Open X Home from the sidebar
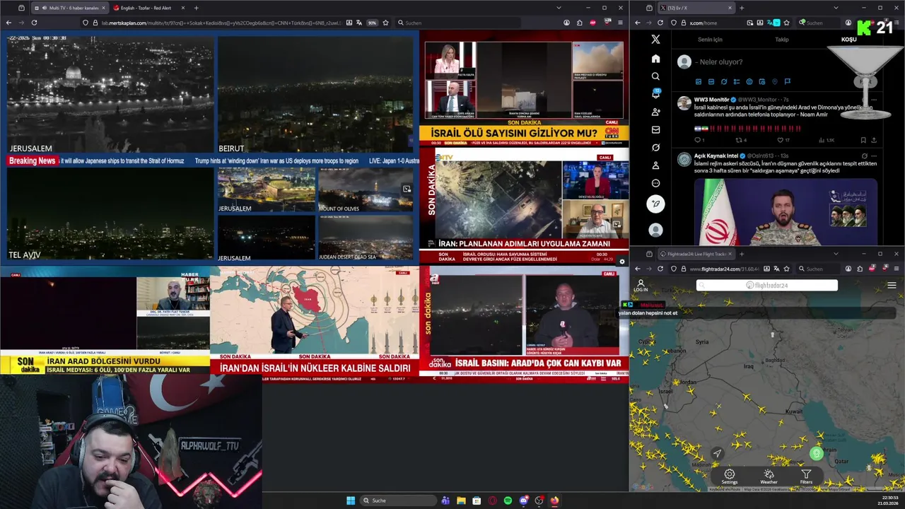 pyautogui.click(x=655, y=59)
